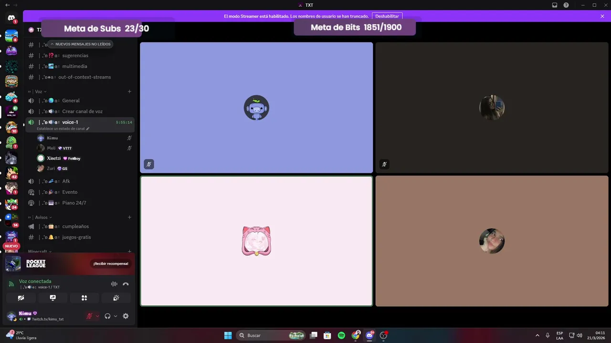
Task: Open Discord direct messages home icon
Action: (x=11, y=18)
